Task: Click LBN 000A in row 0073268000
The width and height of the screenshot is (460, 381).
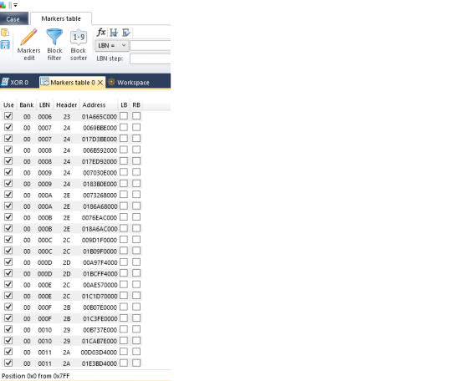Action: [x=45, y=196]
